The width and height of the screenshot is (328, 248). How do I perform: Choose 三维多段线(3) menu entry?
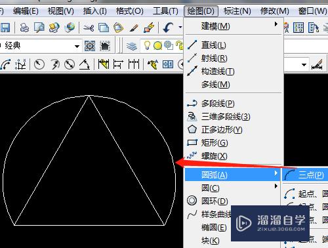pos(234,117)
